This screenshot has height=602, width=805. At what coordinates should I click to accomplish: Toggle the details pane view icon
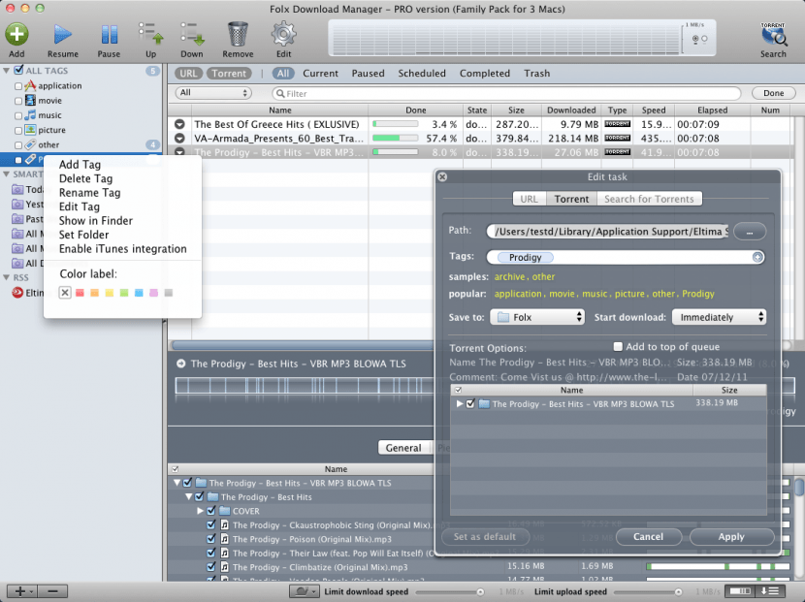[741, 591]
